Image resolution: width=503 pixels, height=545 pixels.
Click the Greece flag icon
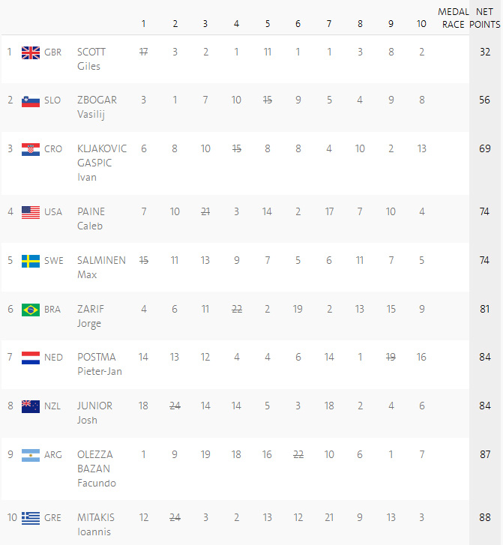pyautogui.click(x=30, y=517)
